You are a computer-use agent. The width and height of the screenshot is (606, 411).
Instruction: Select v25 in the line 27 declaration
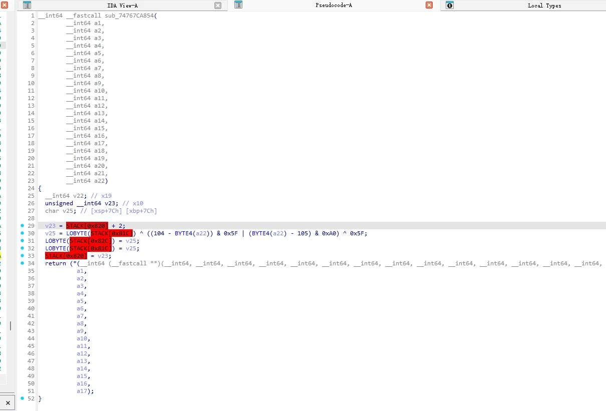[x=68, y=211]
